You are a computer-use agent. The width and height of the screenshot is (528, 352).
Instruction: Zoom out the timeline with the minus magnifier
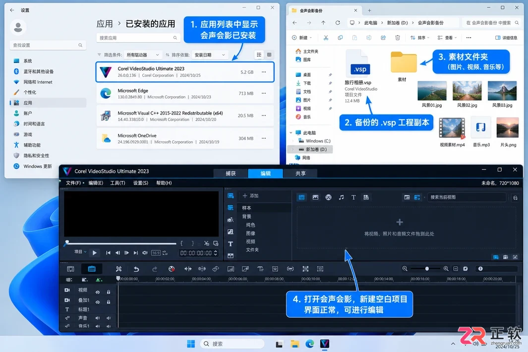tap(405, 269)
